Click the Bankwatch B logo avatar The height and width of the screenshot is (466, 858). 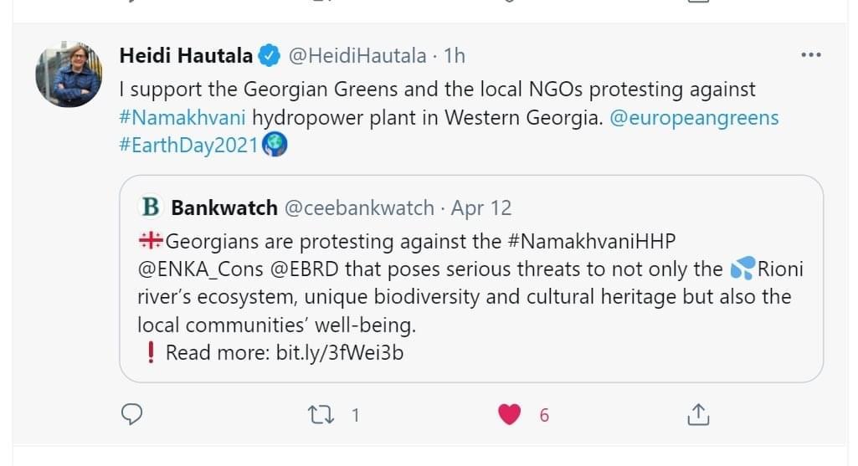coord(151,207)
